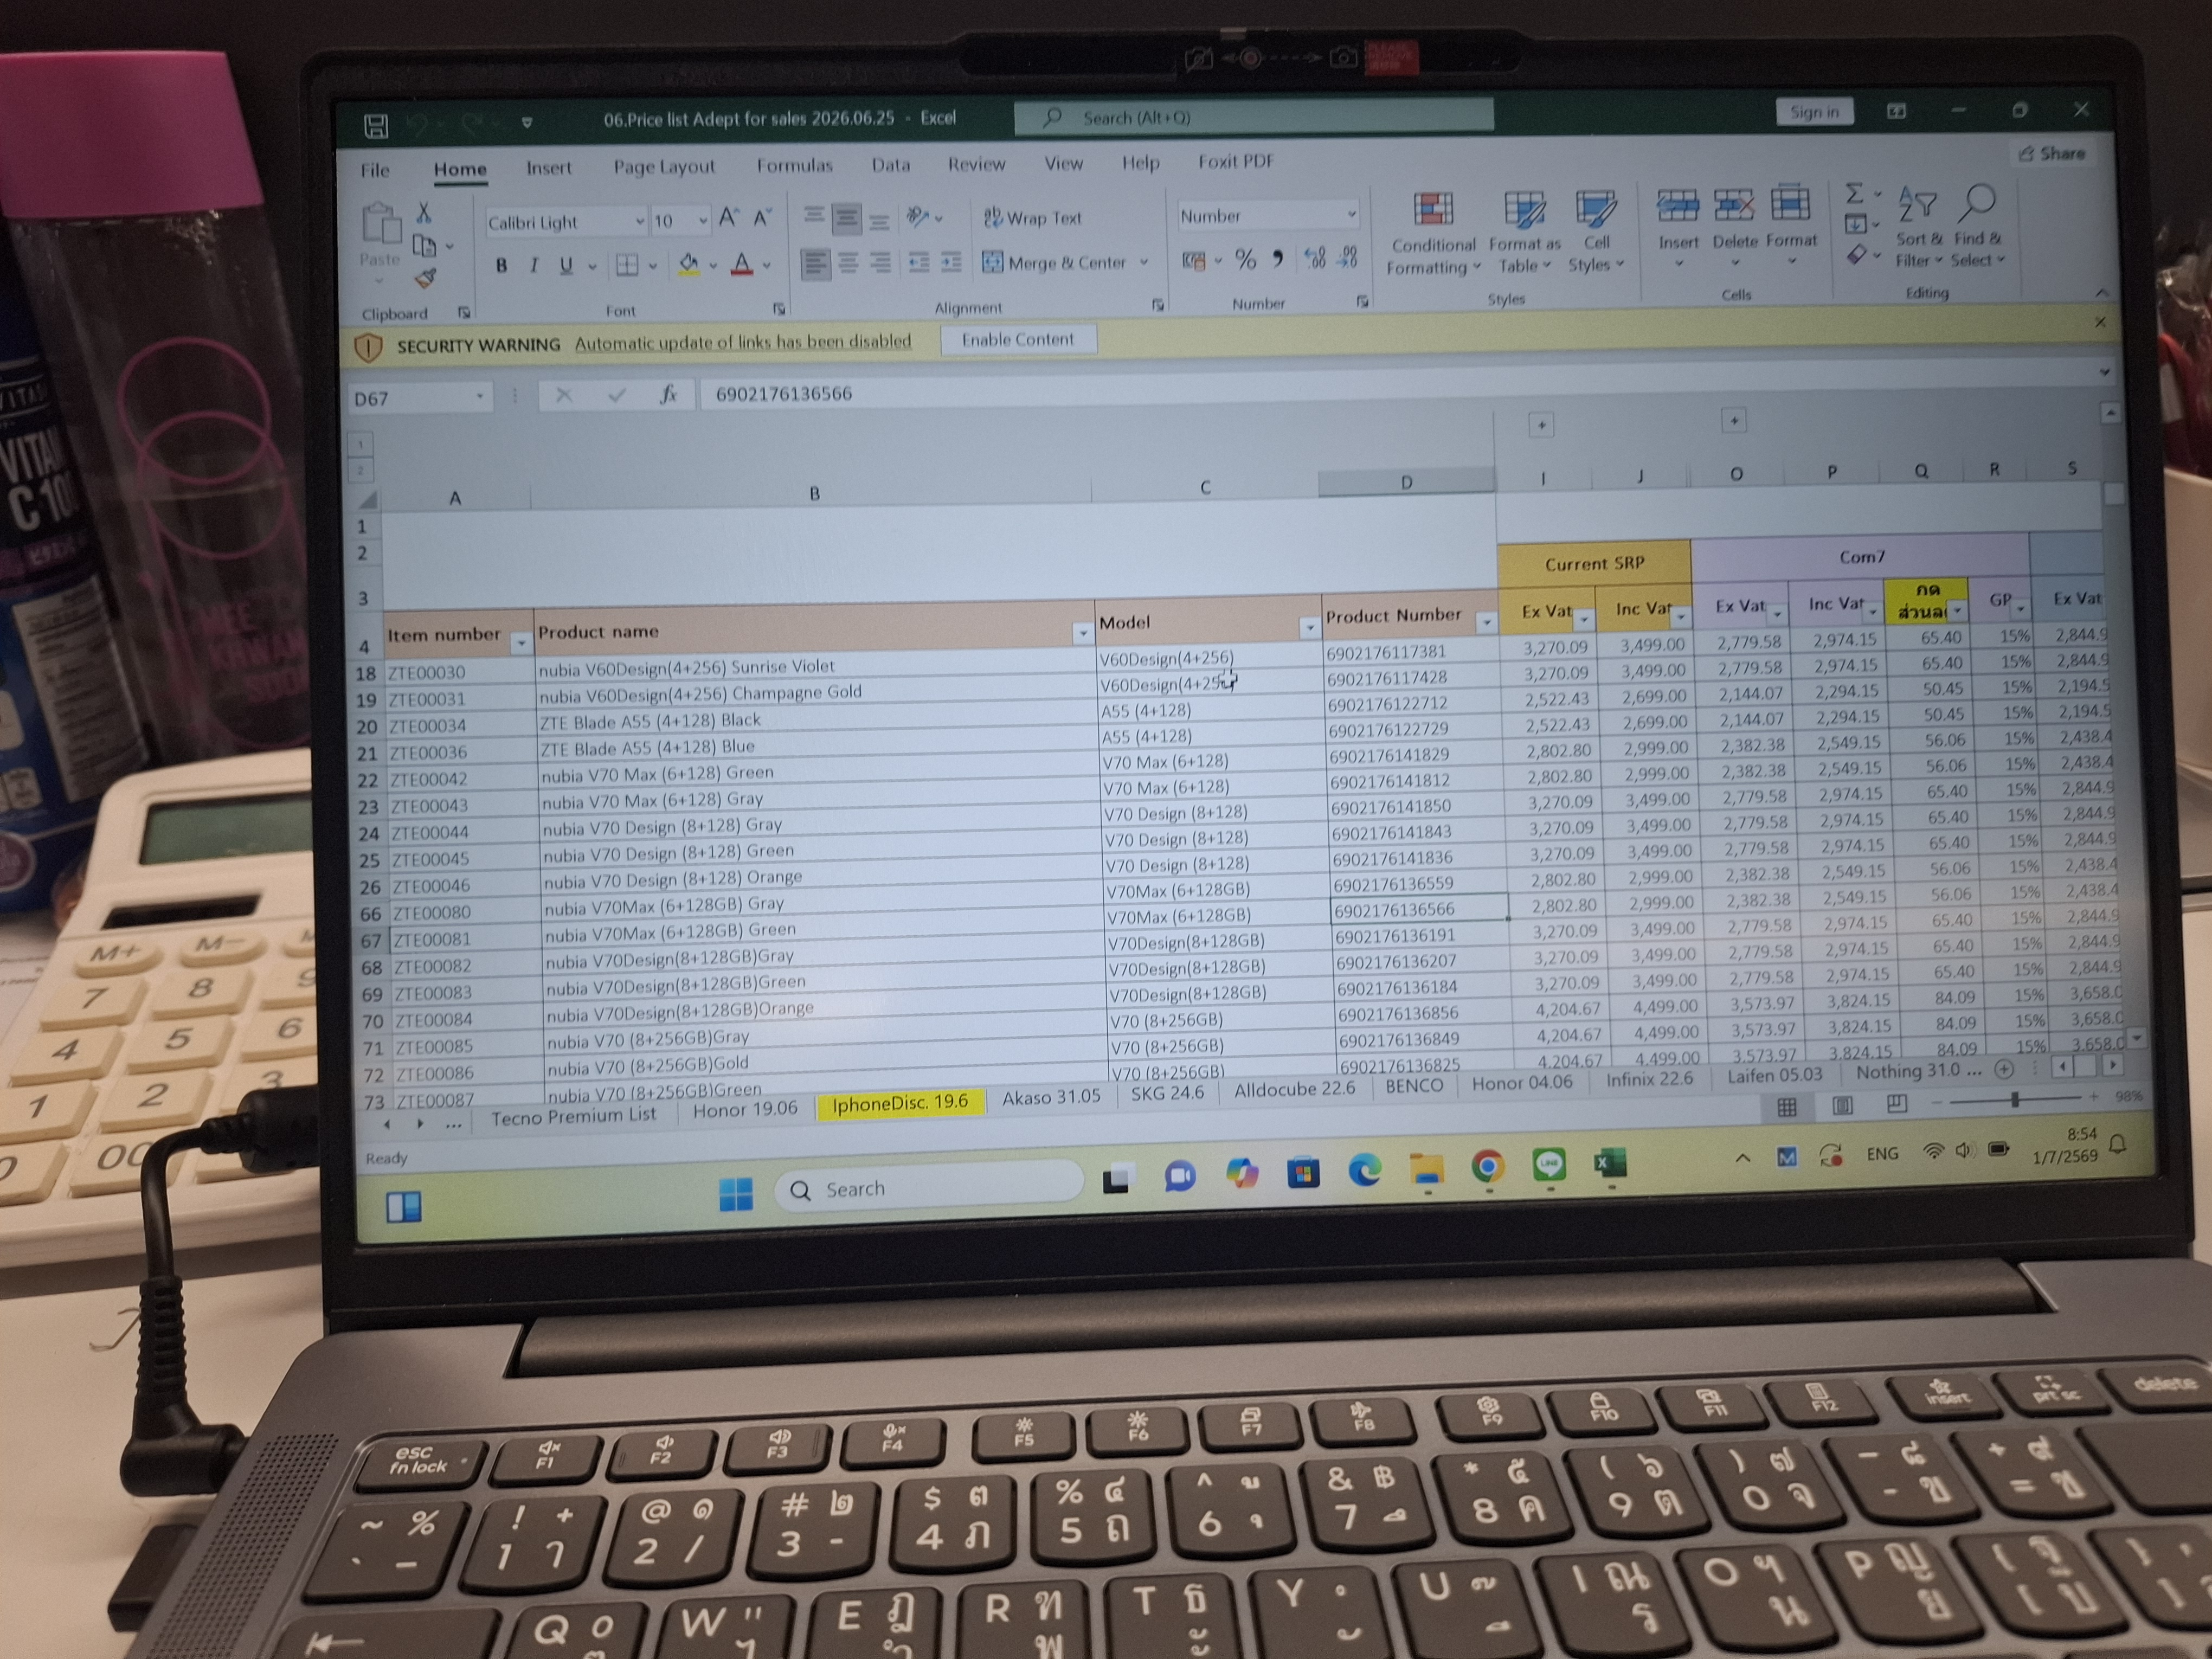Toggle Middle Align vertical alignment
Image resolution: width=2212 pixels, height=1659 pixels.
(x=846, y=217)
